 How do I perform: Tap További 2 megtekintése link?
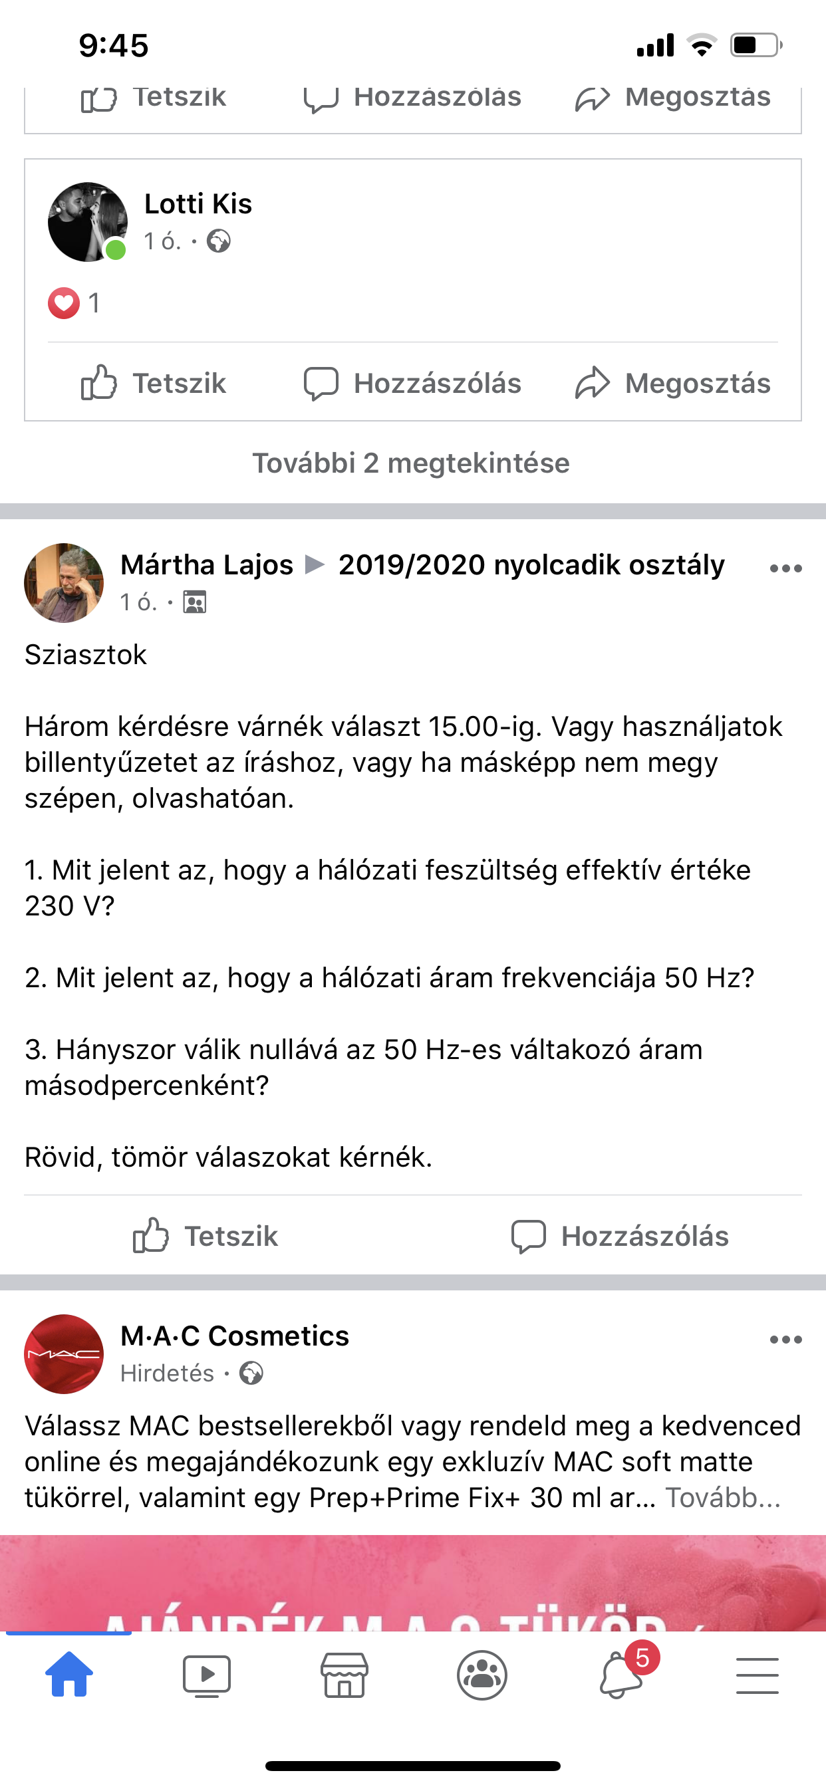tap(411, 463)
